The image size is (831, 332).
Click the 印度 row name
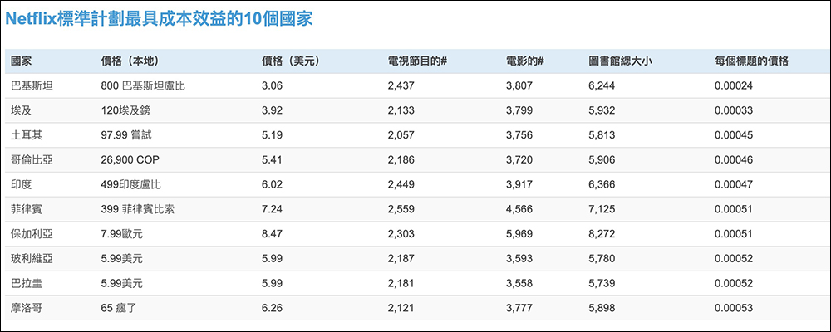point(22,185)
